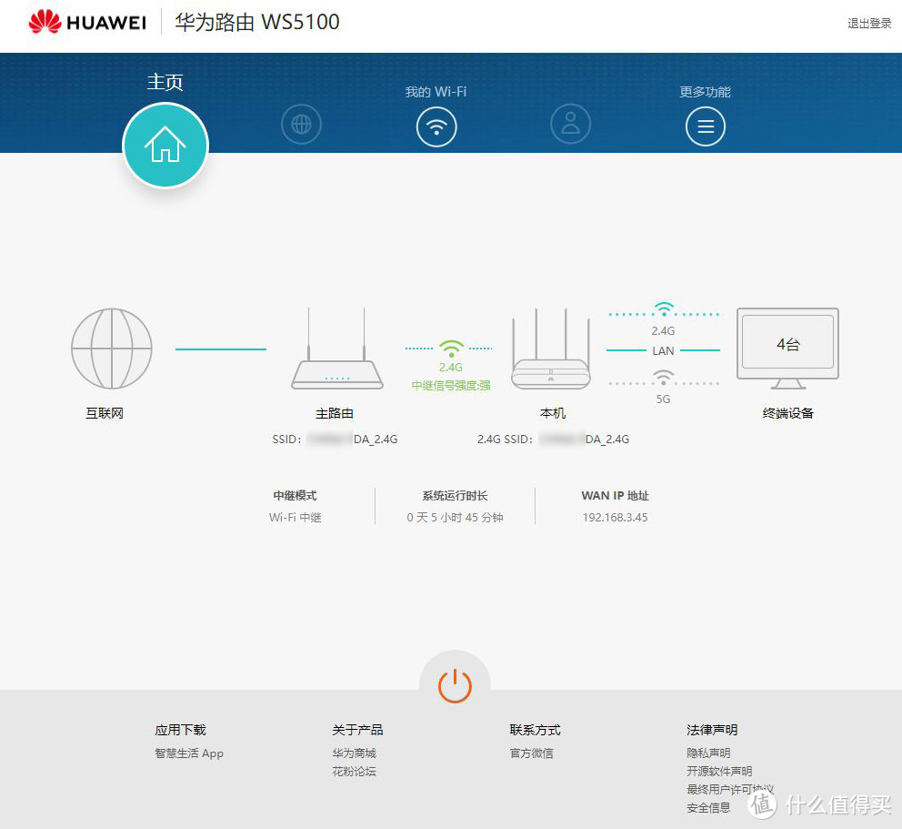Open the 隐私声明 privacy statement
Screen dimensions: 902x829
(x=707, y=753)
